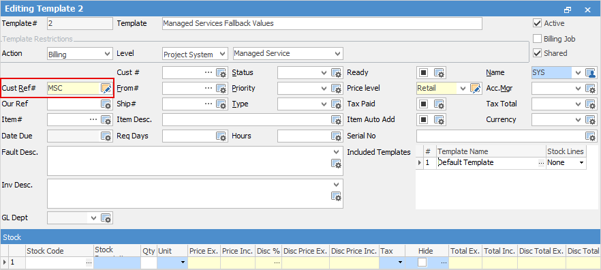
Task: Expand the Inv Desc. chevron
Action: click(336, 185)
